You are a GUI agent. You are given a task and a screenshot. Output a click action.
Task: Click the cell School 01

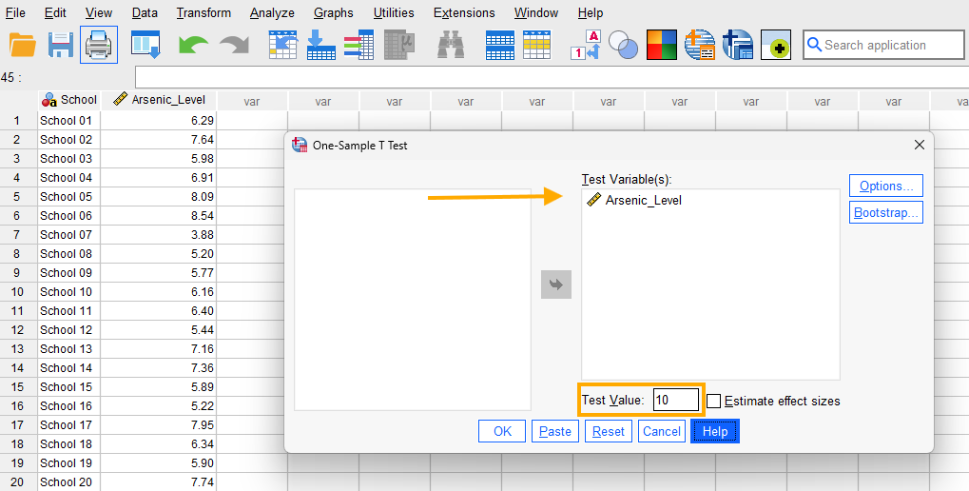coord(68,121)
